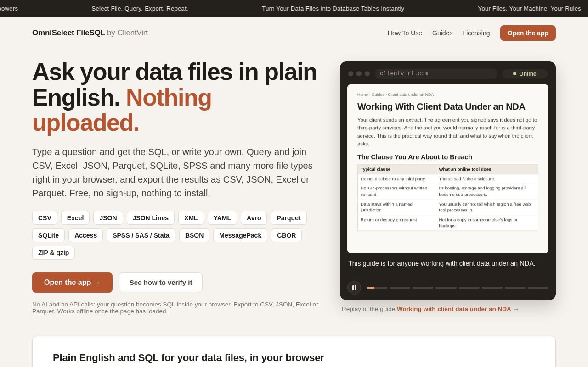Open the Licensing page
The image size is (588, 367).
pyautogui.click(x=476, y=33)
